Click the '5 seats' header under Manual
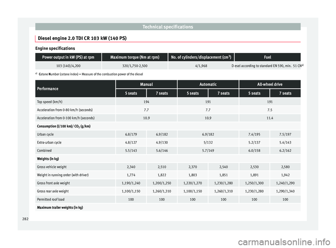This screenshot has width=336, height=248. tap(131, 93)
